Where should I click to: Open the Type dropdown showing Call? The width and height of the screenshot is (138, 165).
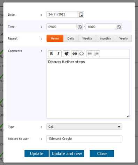[x=84, y=127]
